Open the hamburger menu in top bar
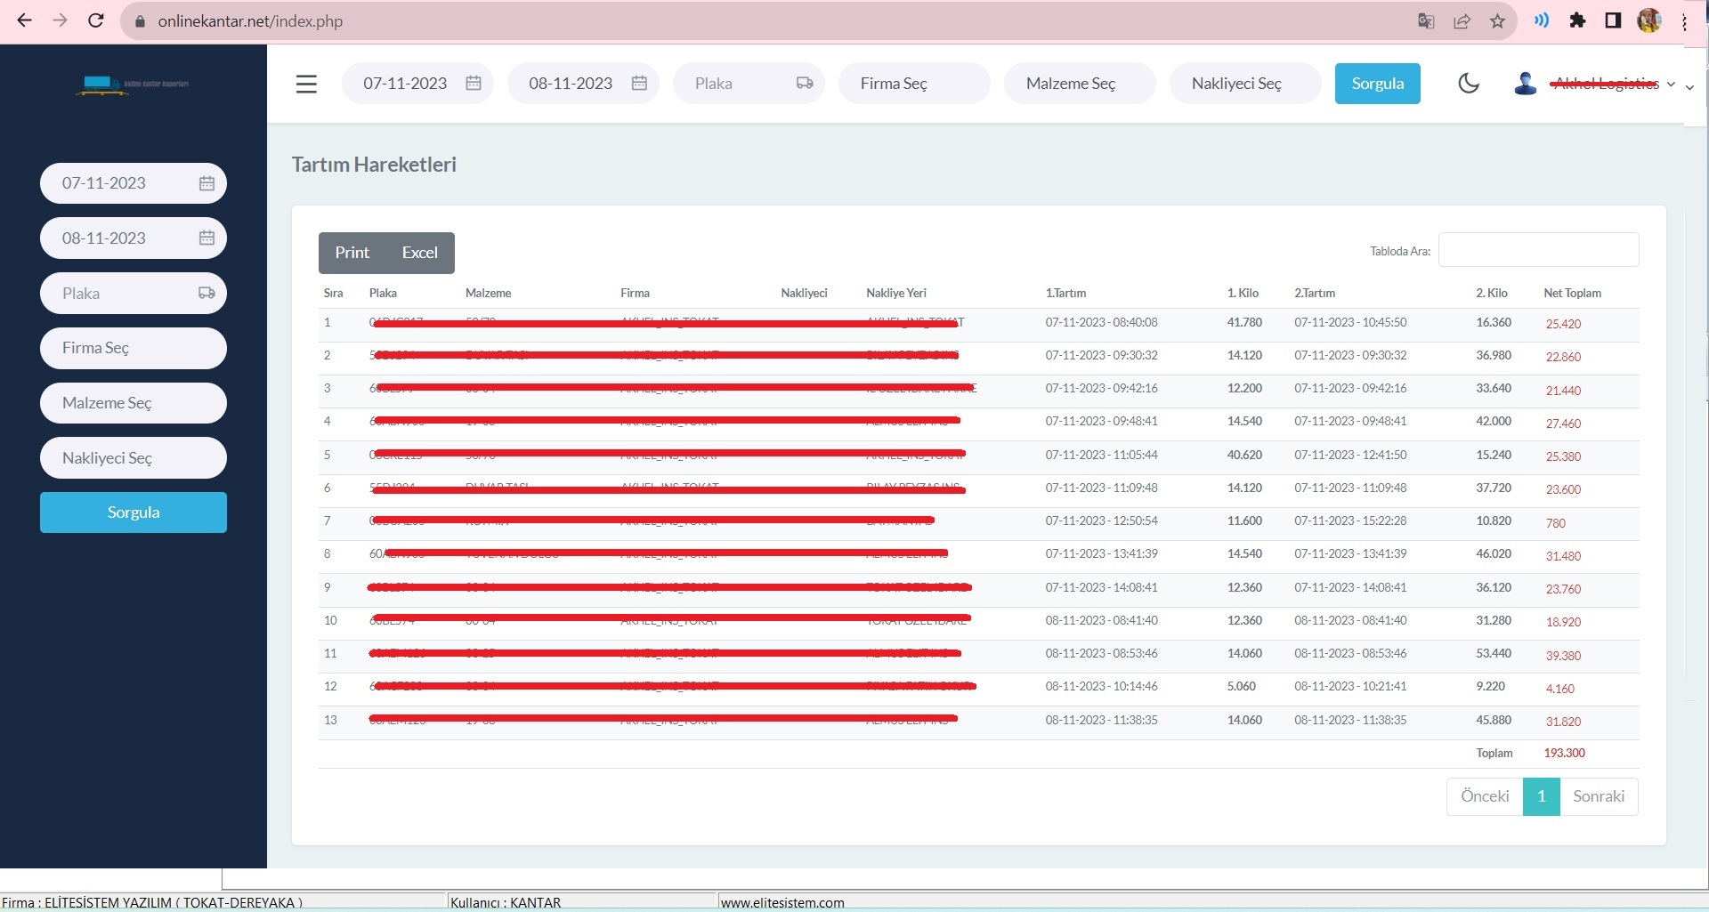 click(x=306, y=84)
